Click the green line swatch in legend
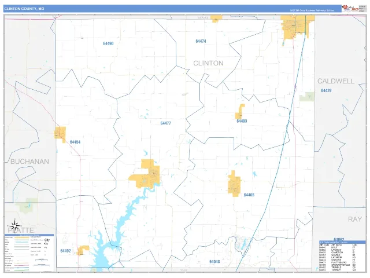This screenshot has height=278, width=370. click(x=22, y=270)
